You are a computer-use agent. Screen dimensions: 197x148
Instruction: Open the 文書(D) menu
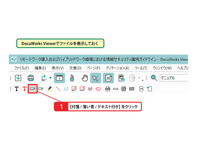[x=75, y=68]
